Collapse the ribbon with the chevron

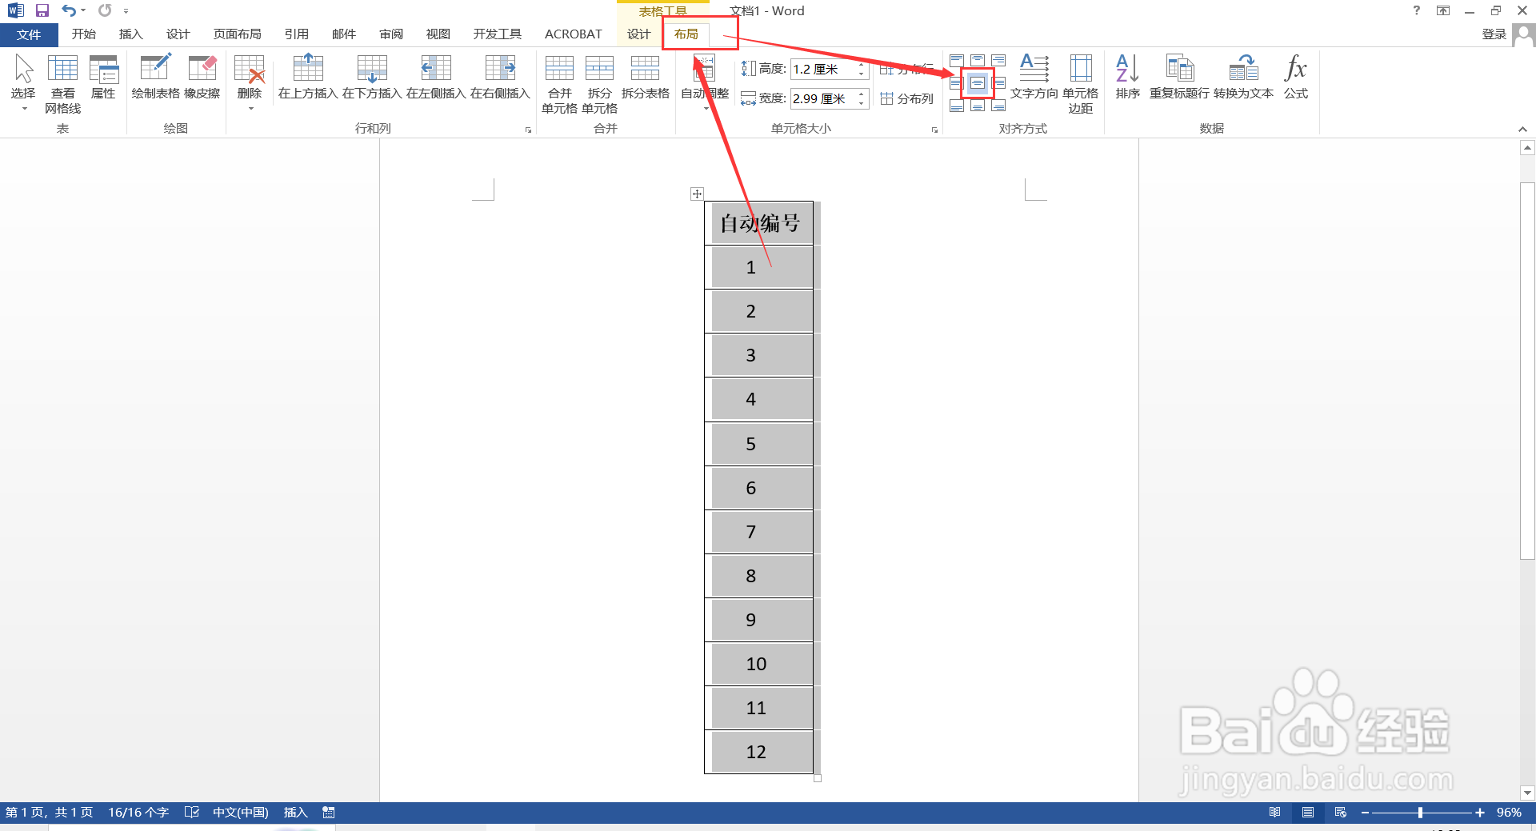tap(1522, 129)
